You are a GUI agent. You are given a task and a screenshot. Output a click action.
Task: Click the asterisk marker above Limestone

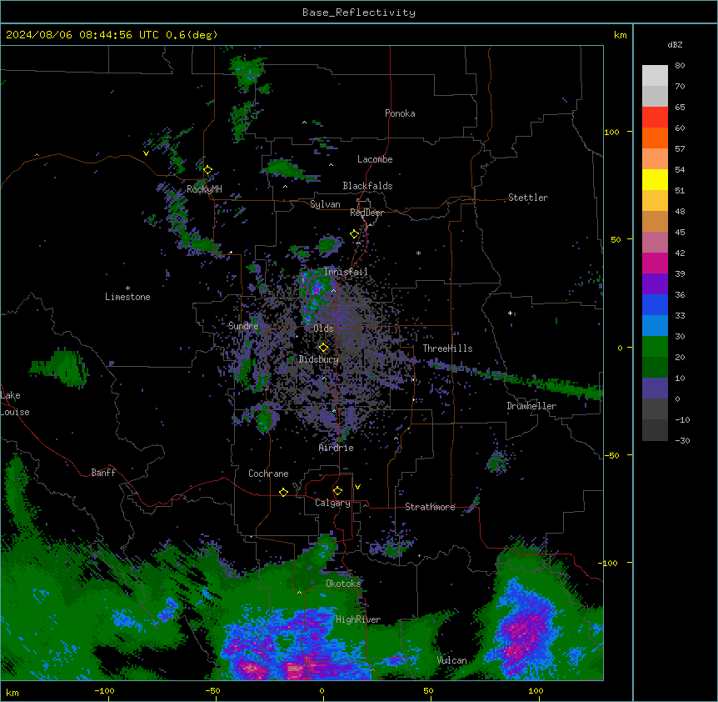[x=127, y=288]
